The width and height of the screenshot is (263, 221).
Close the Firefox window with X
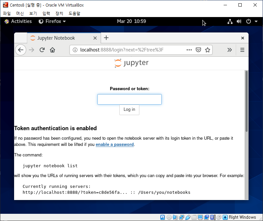pos(243,38)
